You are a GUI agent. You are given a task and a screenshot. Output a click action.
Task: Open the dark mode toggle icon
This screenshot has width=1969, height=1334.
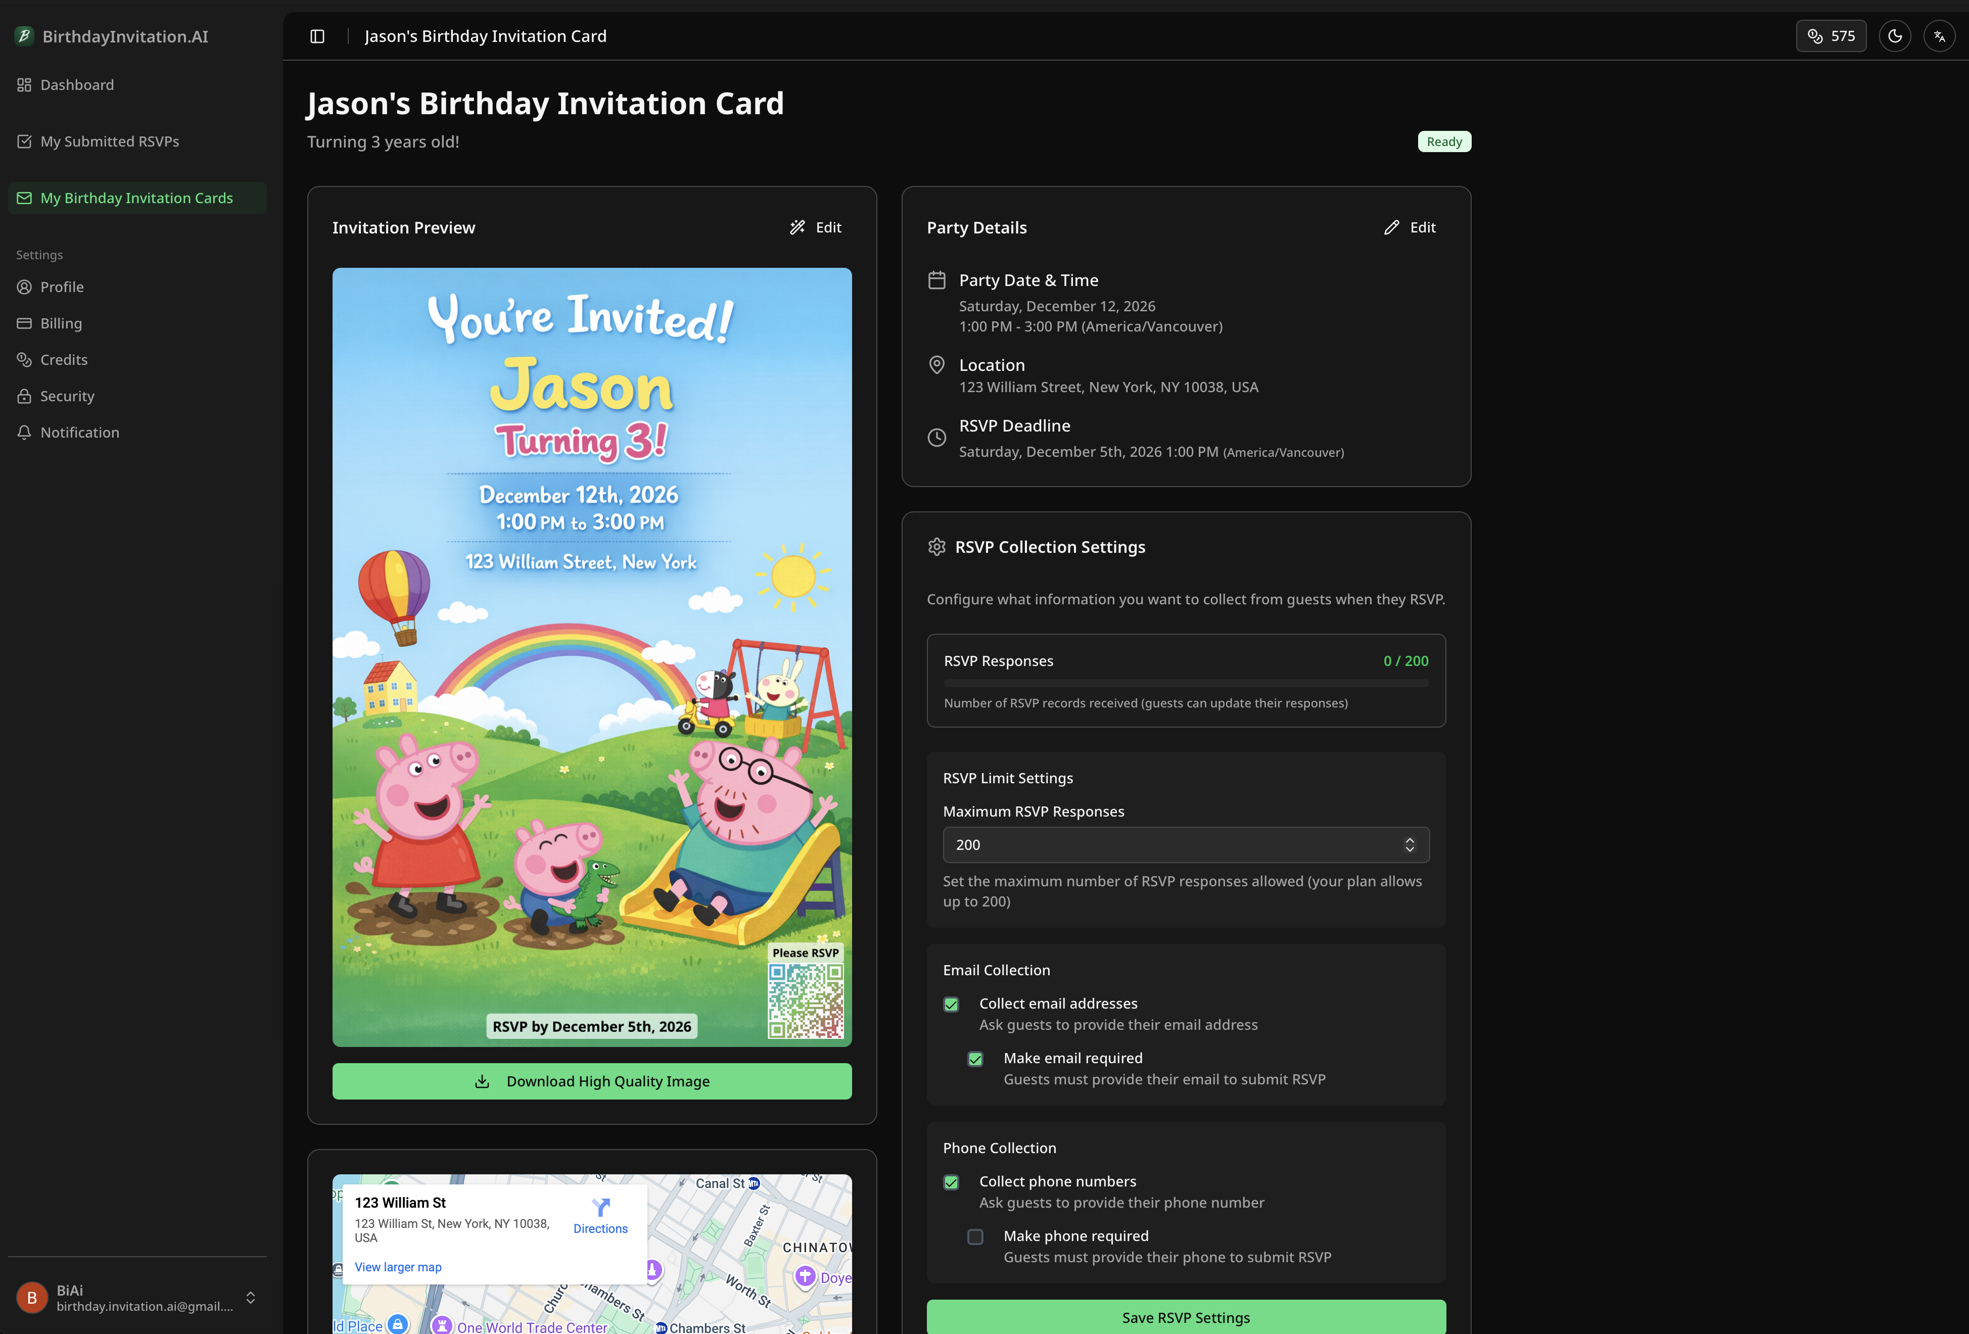coord(1895,35)
